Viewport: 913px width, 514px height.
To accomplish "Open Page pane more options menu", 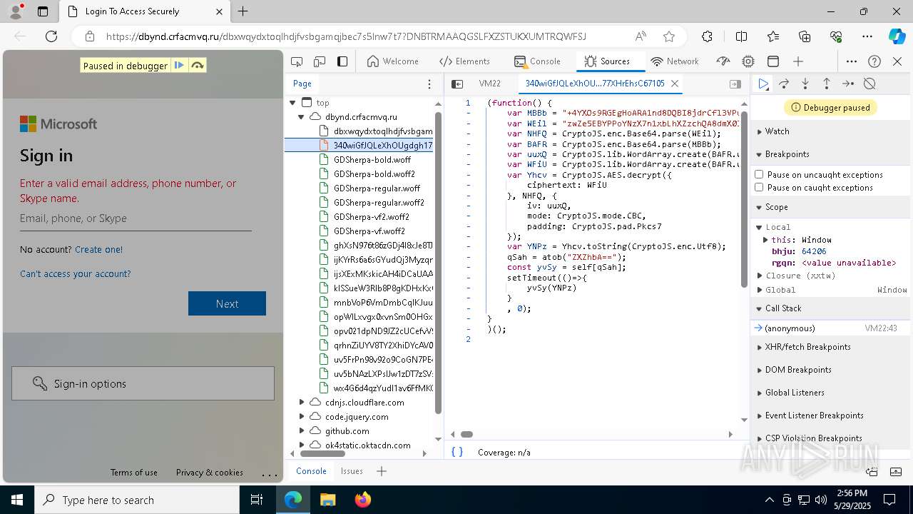I will 429,84.
